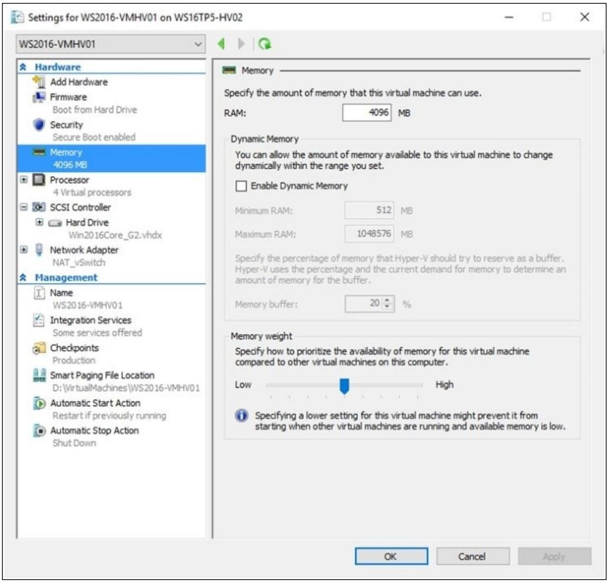
Task: Click the Memory buffer spinner arrows
Action: (x=387, y=303)
